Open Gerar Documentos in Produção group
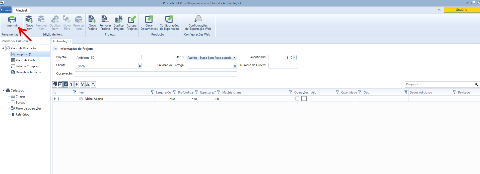The height and width of the screenshot is (174, 480). pyautogui.click(x=149, y=22)
